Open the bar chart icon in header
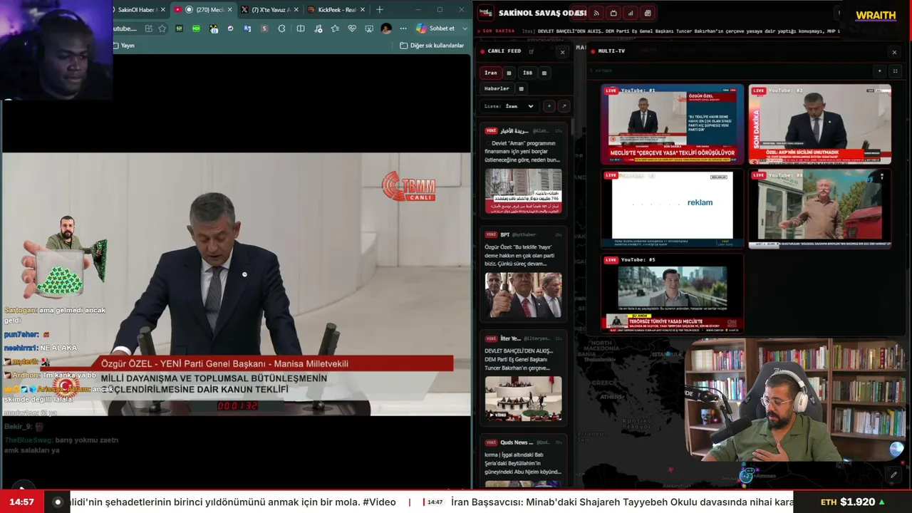Screen dimensions: 912x513 tap(631, 13)
